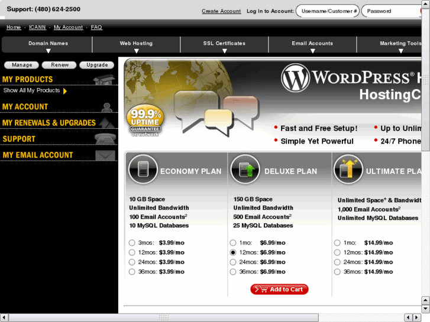Screen dimensions: 430x322
Task: Click the My Email Account envelope icon
Action: point(105,155)
